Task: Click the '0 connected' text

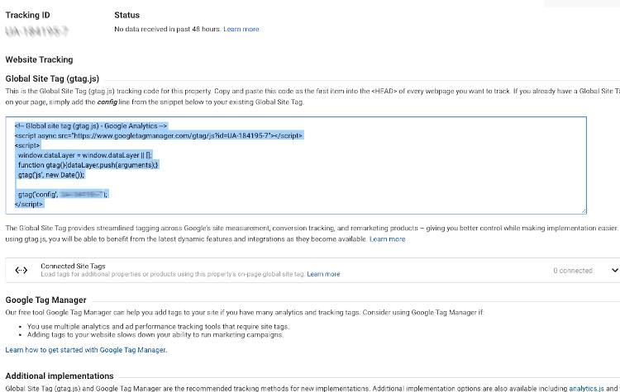Action: (x=573, y=271)
